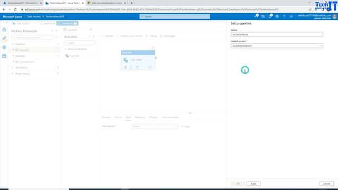The image size is (338, 190).
Task: Close the pipeline1 editor tab
Action: click(x=90, y=30)
